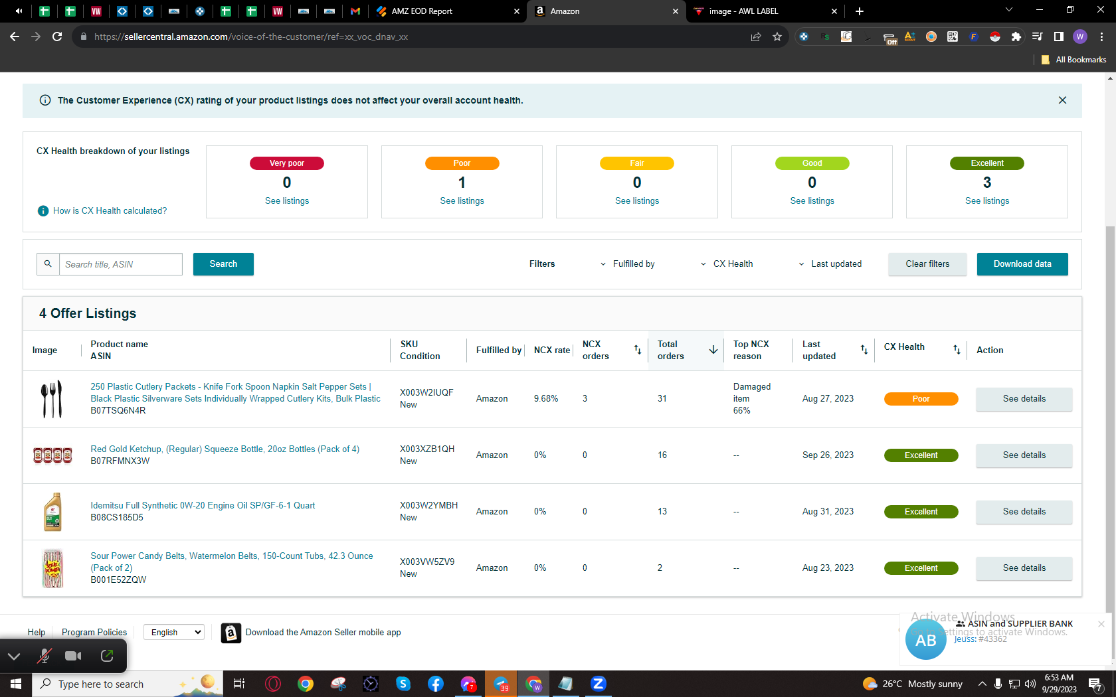The image size is (1116, 697).
Task: Expand the CX Health filter dropdown
Action: (x=726, y=264)
